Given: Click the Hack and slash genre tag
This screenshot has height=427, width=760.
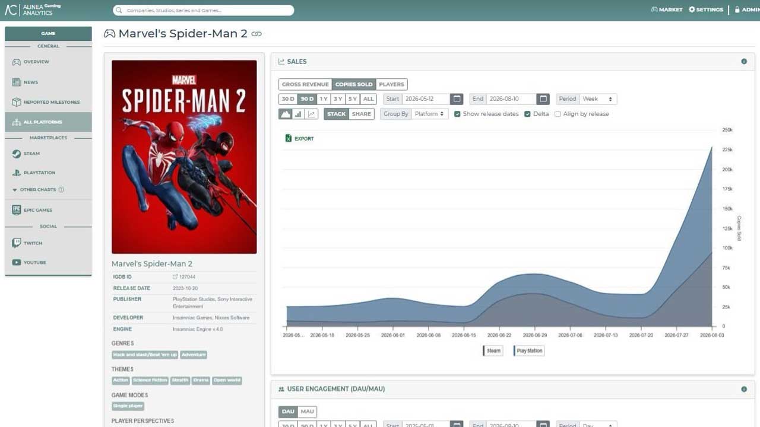Looking at the screenshot, I should 145,355.
